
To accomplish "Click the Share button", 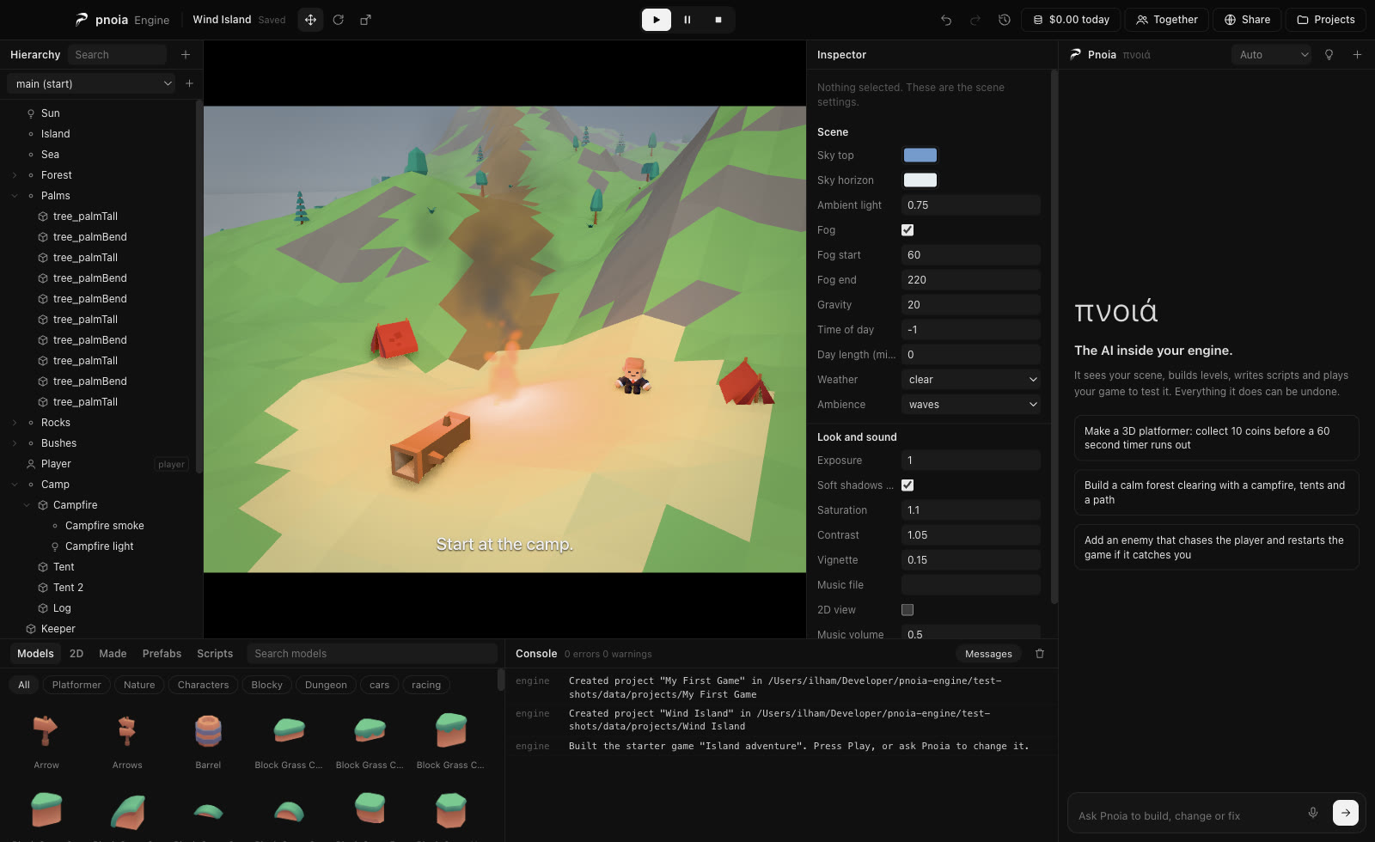I will click(1247, 20).
